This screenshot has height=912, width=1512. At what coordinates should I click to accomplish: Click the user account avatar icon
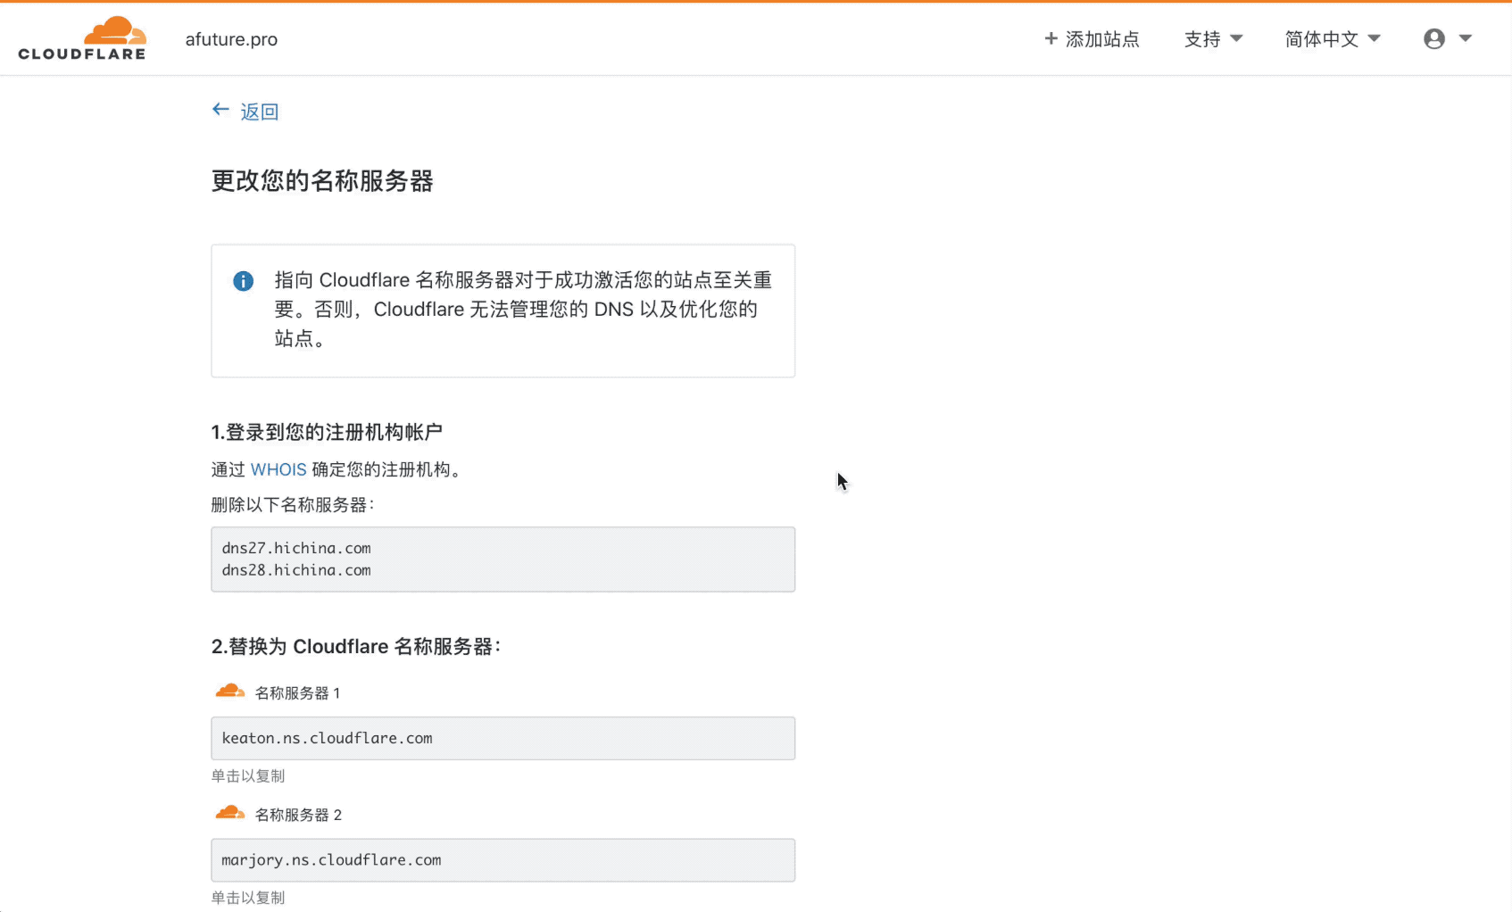point(1434,38)
